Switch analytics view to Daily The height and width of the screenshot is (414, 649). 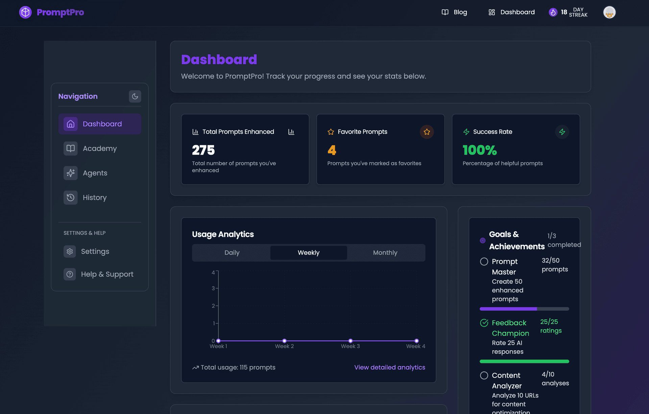coord(232,253)
